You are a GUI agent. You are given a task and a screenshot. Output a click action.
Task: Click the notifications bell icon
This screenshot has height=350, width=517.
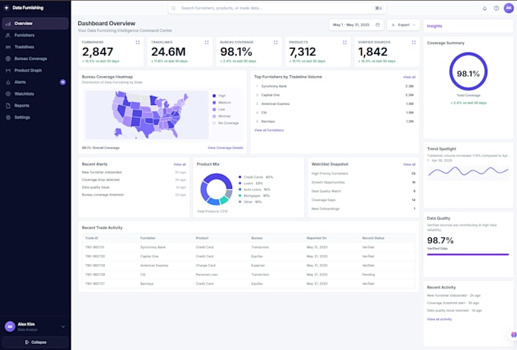pyautogui.click(x=485, y=8)
